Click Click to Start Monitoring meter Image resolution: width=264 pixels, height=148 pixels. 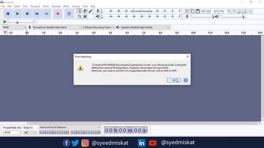click(141, 11)
